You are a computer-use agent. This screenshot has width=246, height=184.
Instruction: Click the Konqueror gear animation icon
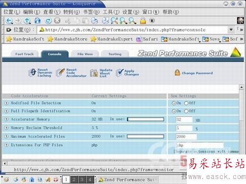point(240,21)
